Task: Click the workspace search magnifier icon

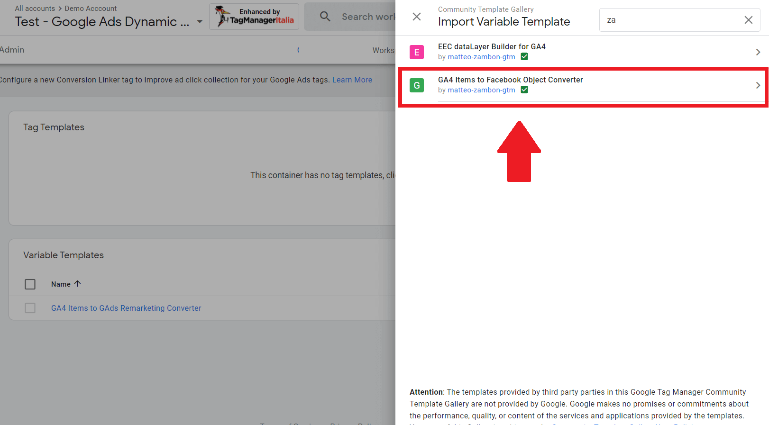Action: click(325, 17)
